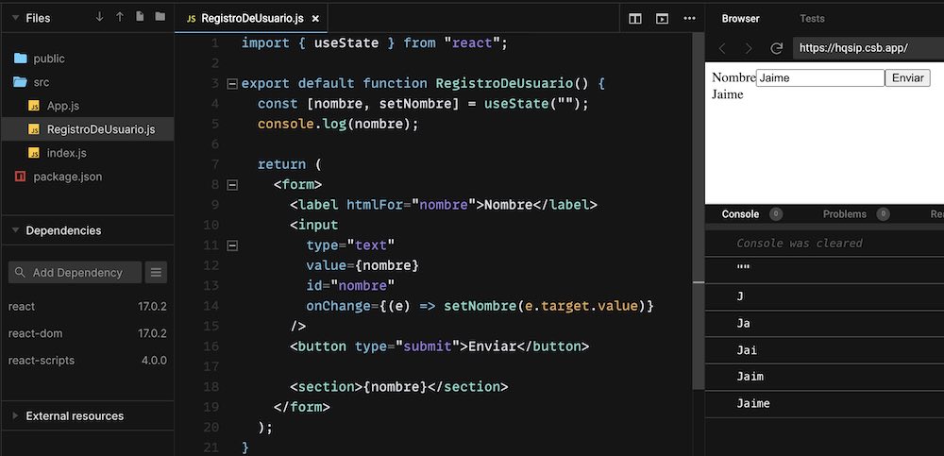This screenshot has width=944, height=456.
Task: Open App.js in the file tree
Action: pos(62,106)
